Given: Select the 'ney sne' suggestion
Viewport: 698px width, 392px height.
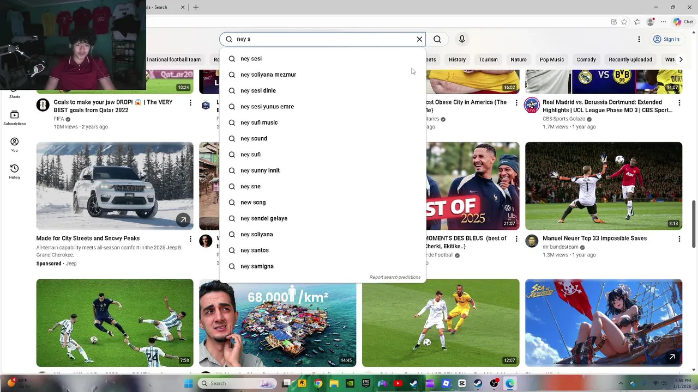Looking at the screenshot, I should click(322, 186).
